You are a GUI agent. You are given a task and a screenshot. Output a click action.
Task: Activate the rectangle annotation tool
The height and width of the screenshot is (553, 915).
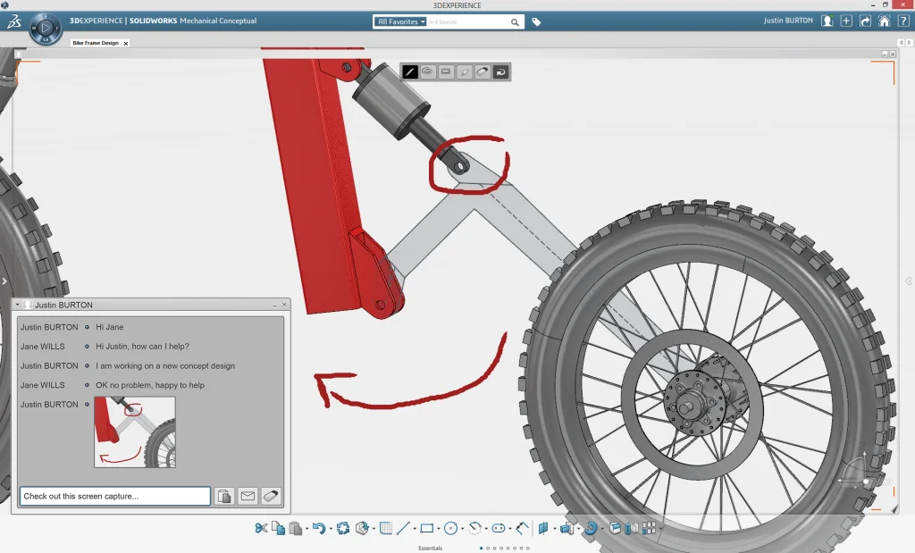(x=446, y=71)
